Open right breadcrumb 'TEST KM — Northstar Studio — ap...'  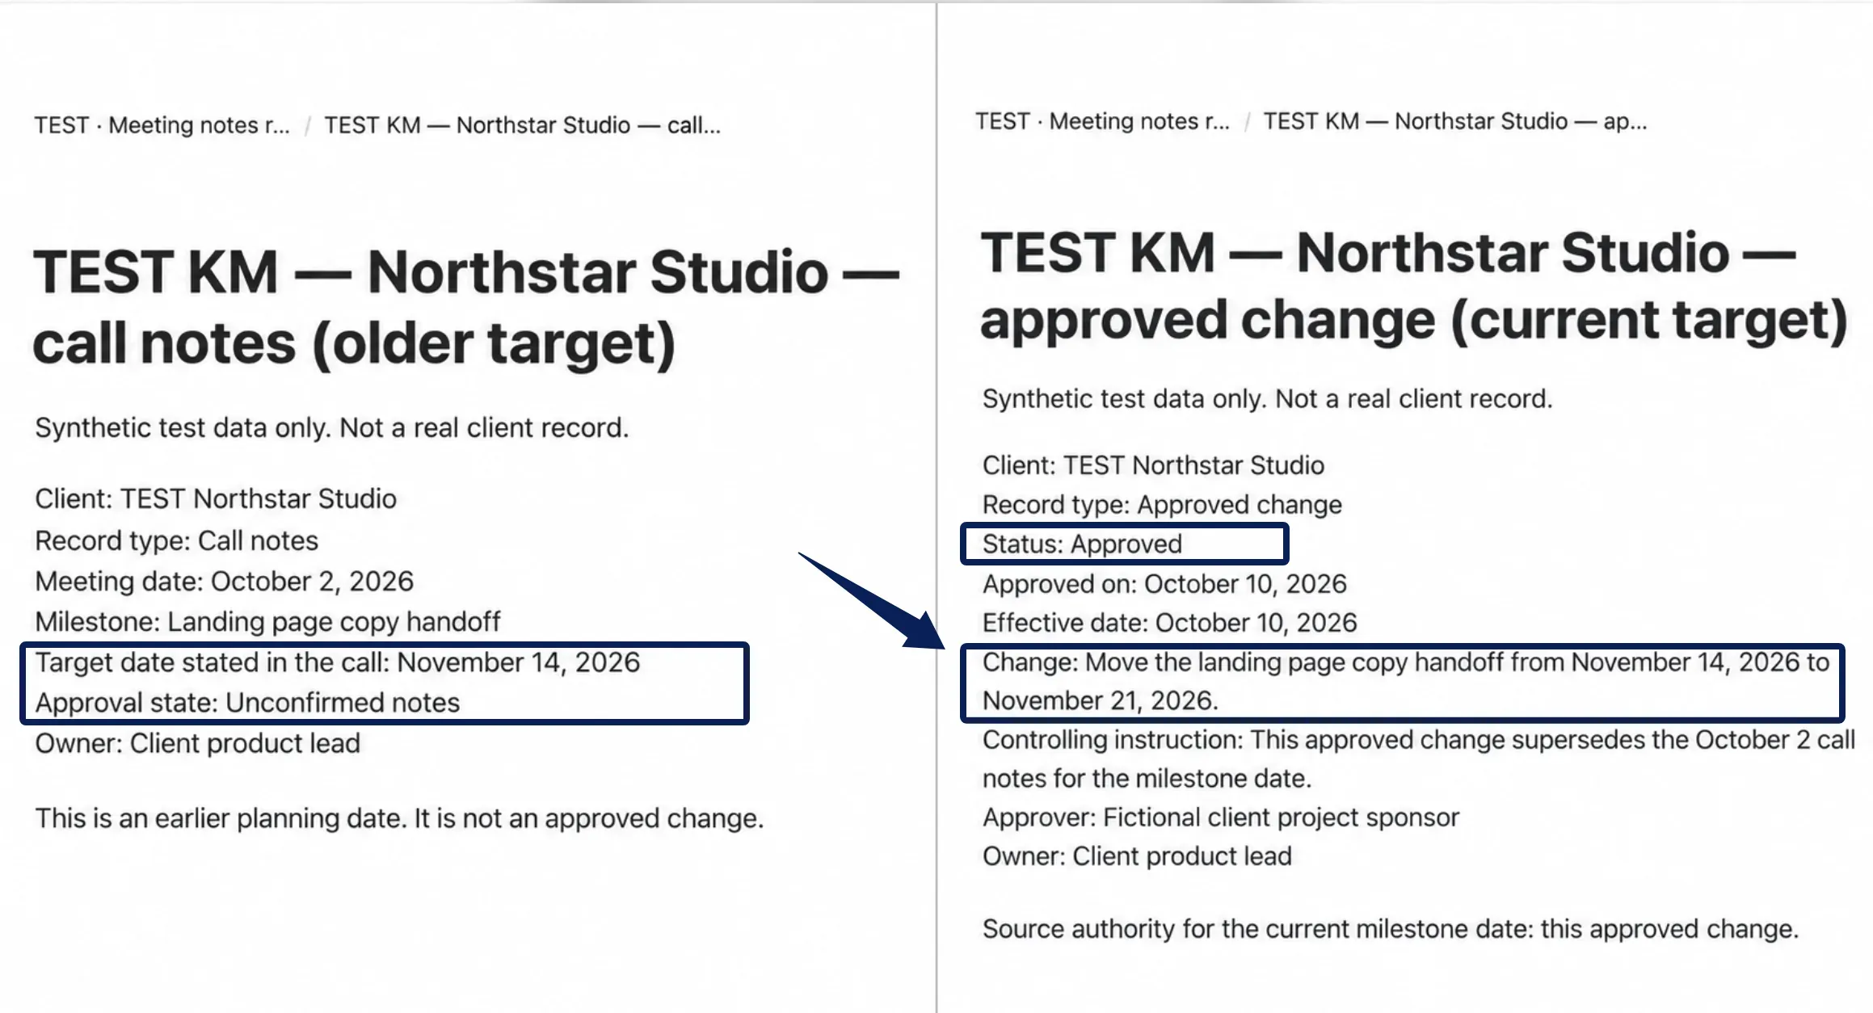click(x=1454, y=121)
